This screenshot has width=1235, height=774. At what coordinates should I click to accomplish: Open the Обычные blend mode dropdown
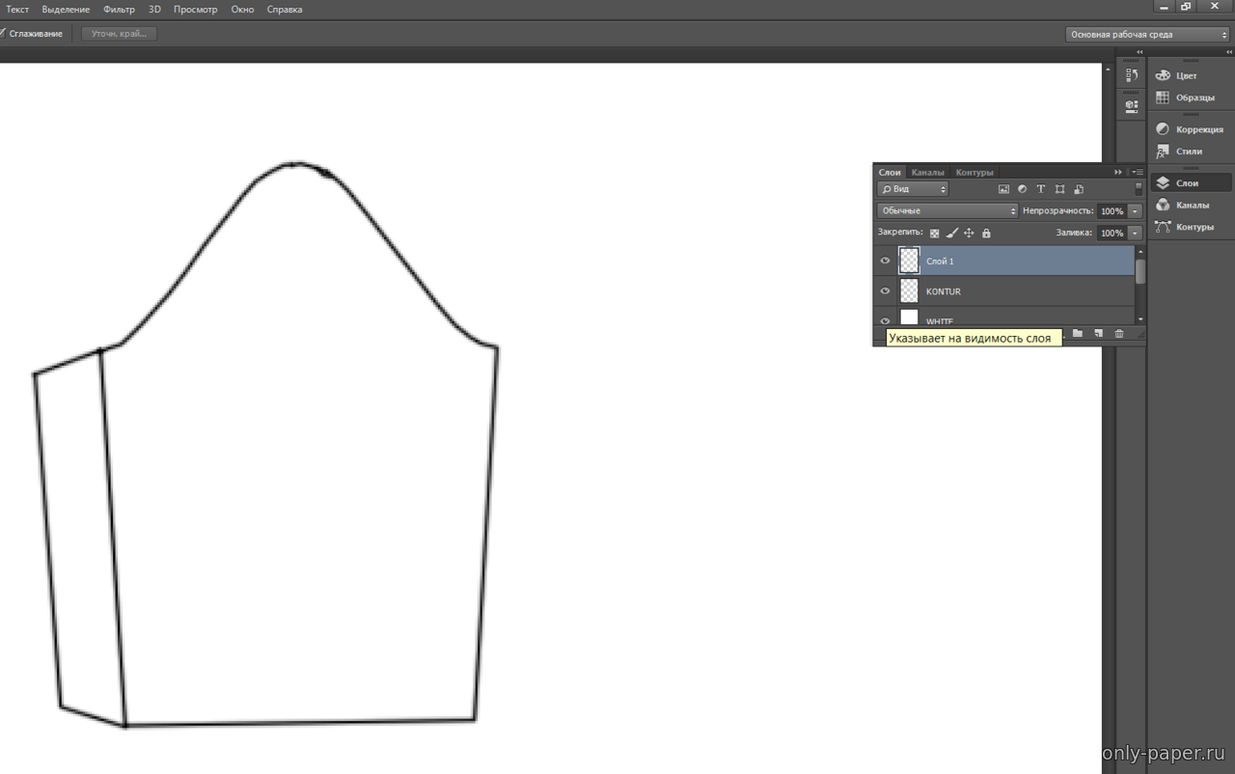947,210
